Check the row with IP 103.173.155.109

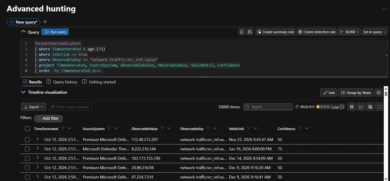click(27, 158)
